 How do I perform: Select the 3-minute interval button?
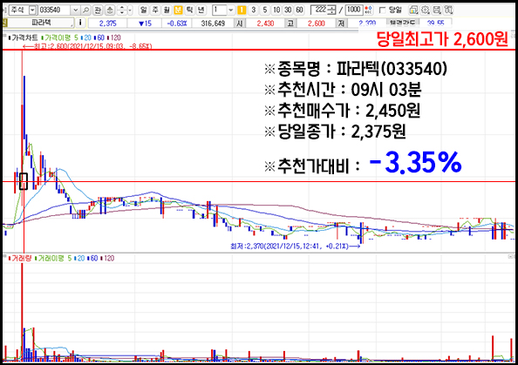254,10
